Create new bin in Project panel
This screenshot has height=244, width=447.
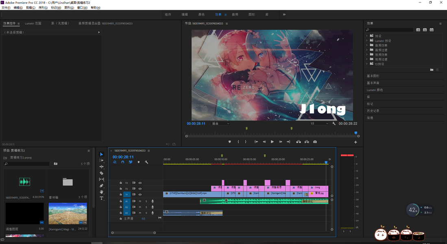tap(56, 163)
